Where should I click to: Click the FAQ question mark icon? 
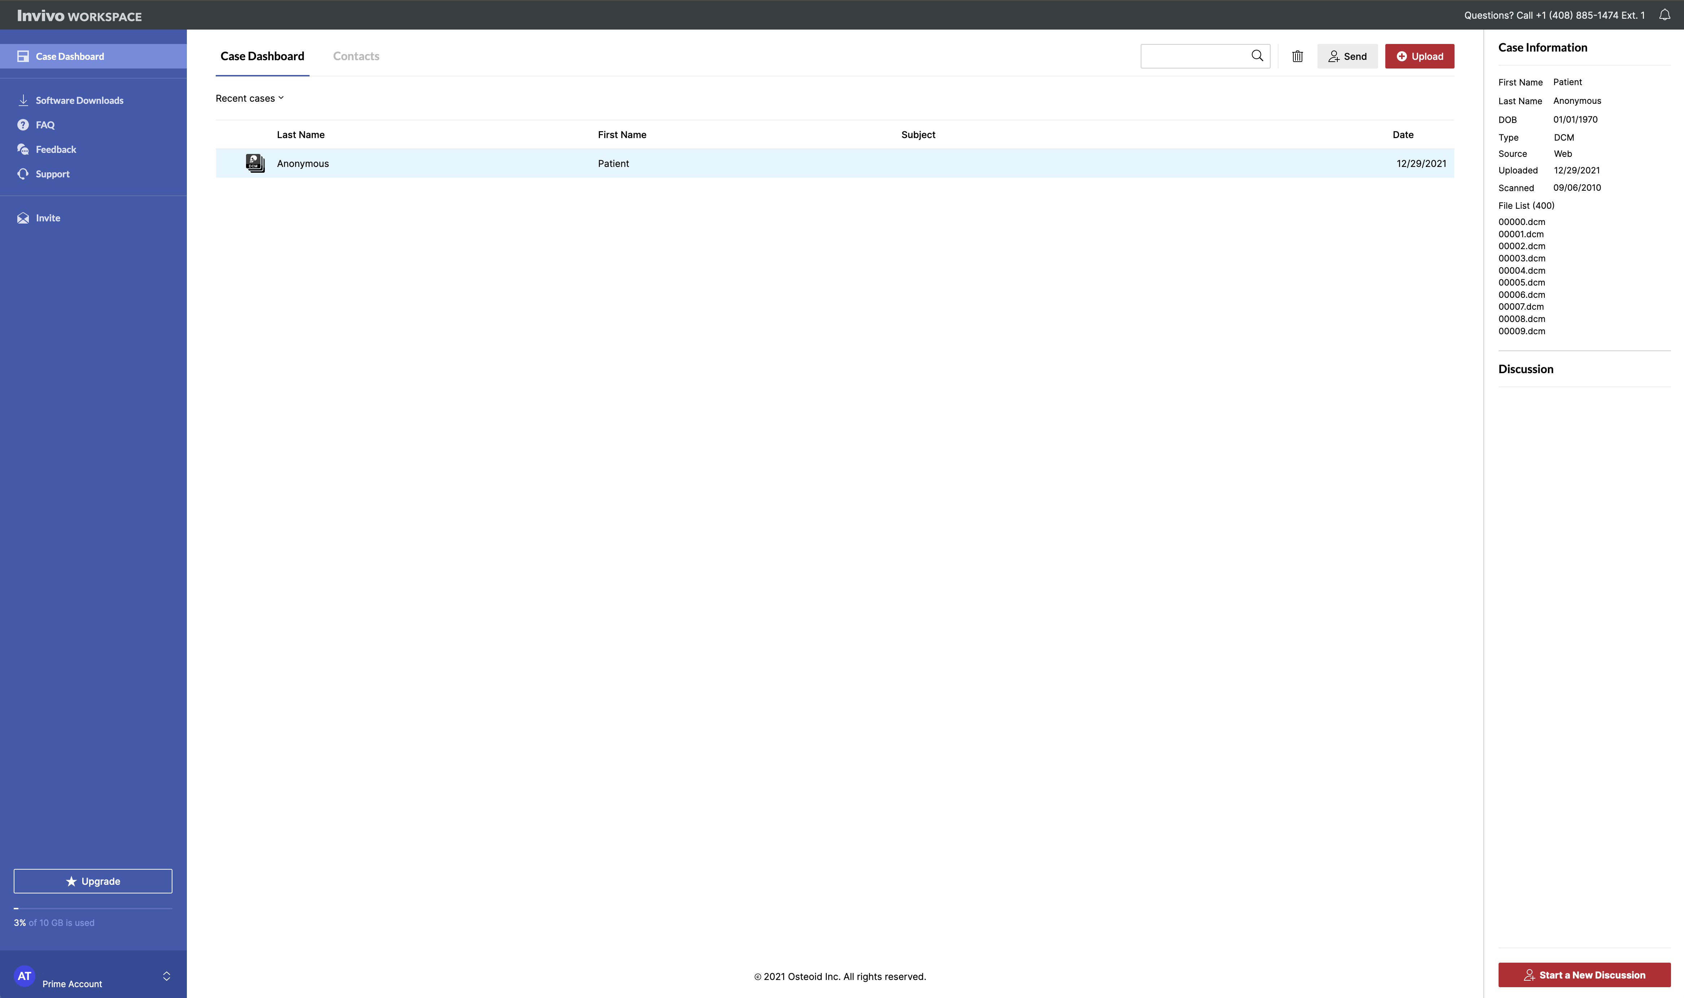tap(23, 124)
